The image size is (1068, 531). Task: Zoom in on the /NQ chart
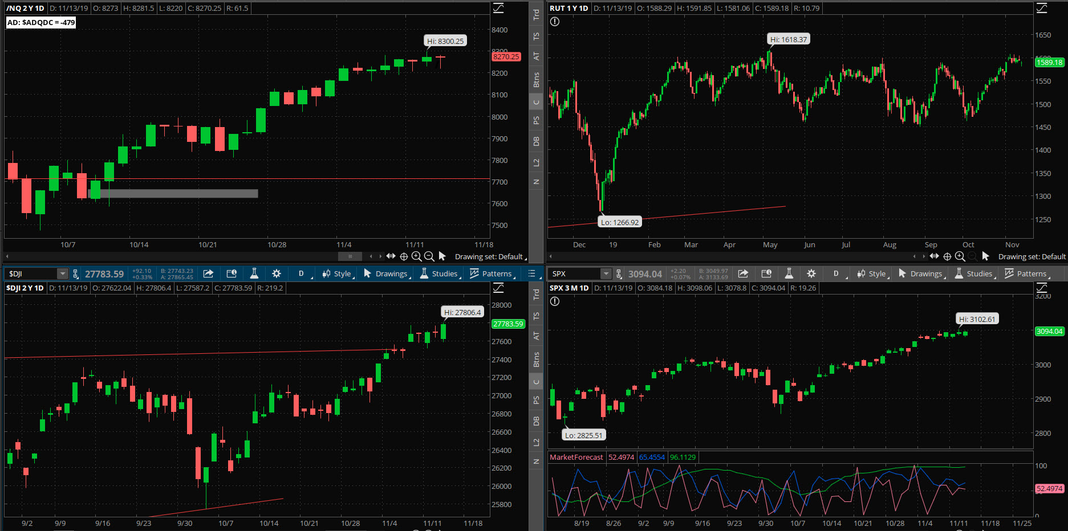[416, 256]
